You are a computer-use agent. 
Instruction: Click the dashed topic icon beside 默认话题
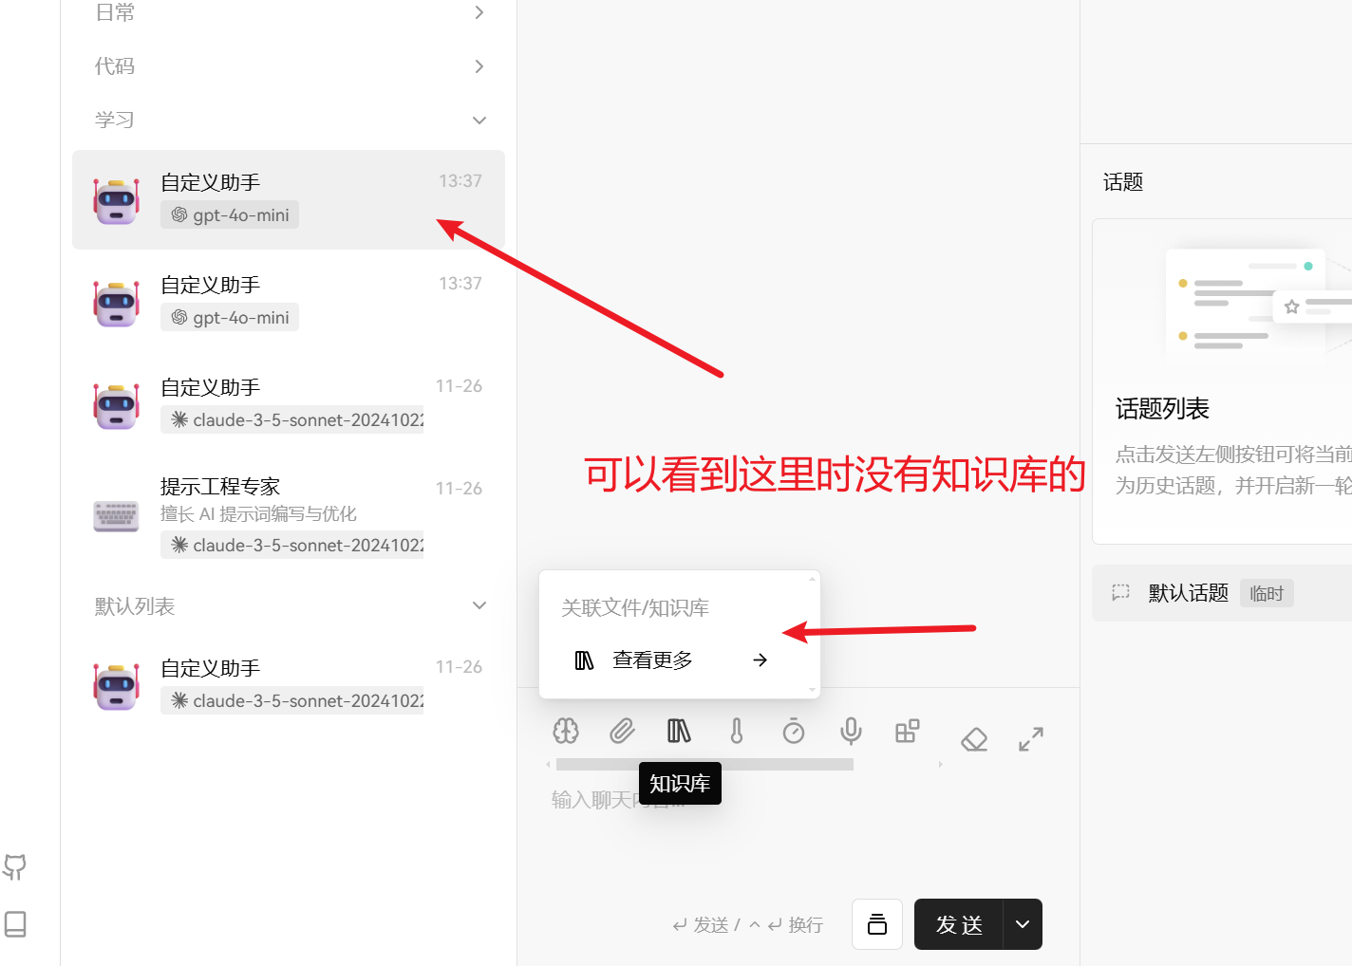pos(1121,593)
